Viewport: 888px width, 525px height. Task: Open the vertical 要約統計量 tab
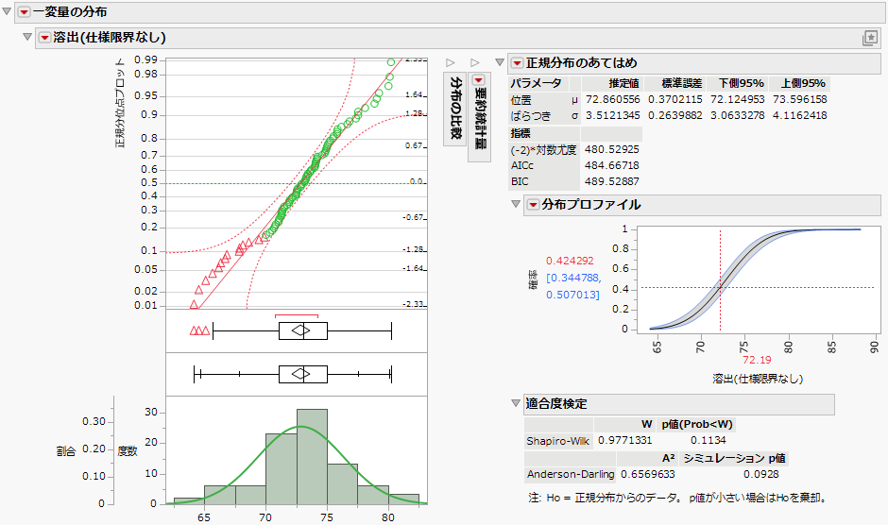coord(479,117)
